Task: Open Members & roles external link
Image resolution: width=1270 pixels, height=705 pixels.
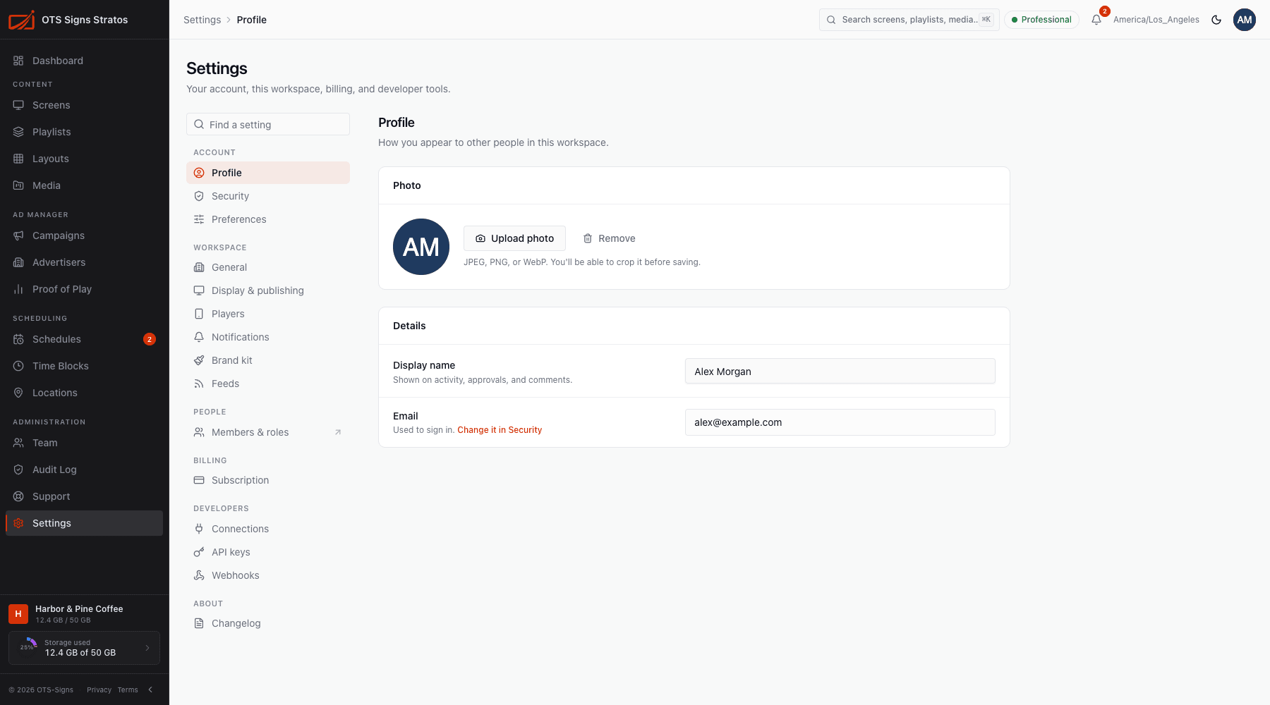Action: tap(268, 432)
